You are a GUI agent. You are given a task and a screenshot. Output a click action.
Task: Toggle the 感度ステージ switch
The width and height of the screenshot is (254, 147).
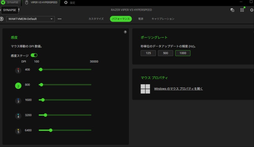(x=34, y=55)
